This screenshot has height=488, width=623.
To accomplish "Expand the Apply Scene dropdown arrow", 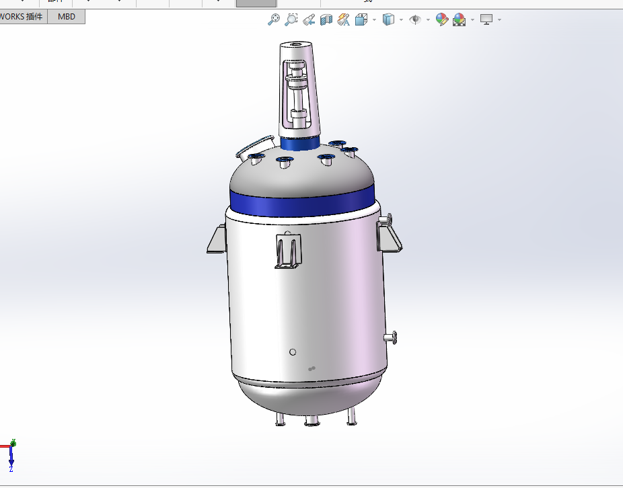I will click(x=472, y=19).
